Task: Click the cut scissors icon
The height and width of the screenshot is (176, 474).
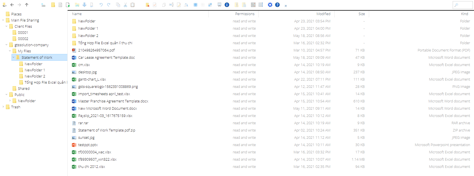Action: click(x=125, y=5)
